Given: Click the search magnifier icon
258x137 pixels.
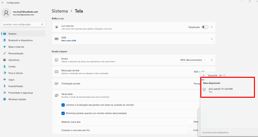Looking at the screenshot, I should pyautogui.click(x=42, y=24).
